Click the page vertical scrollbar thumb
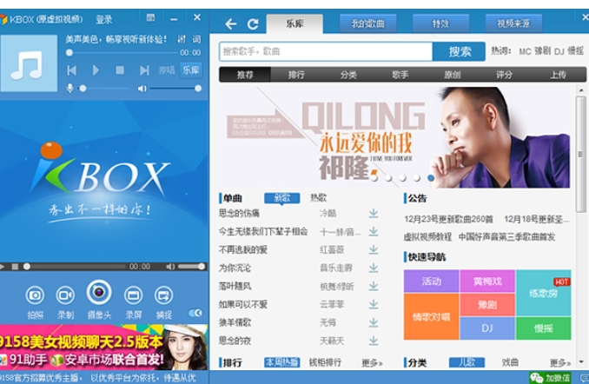 pyautogui.click(x=580, y=155)
